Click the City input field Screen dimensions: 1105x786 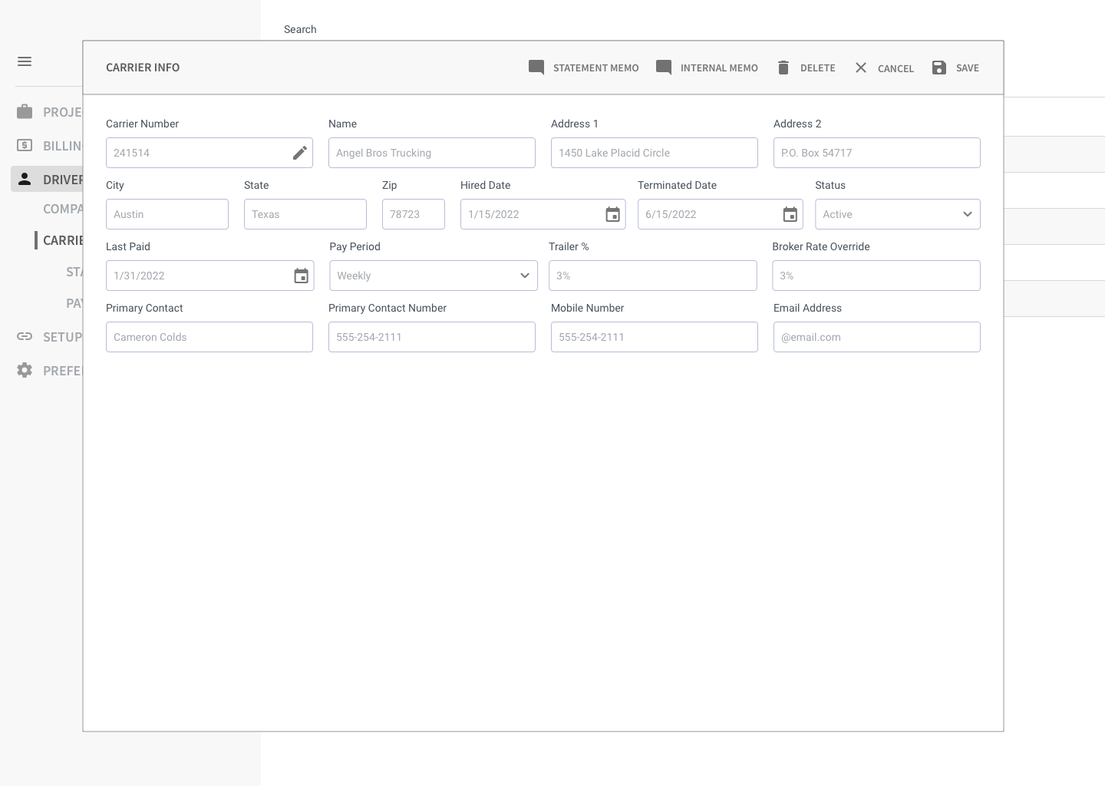pyautogui.click(x=167, y=214)
